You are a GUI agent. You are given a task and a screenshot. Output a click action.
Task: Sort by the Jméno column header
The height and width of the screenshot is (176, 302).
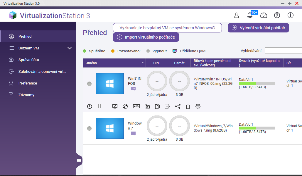coord(114,63)
